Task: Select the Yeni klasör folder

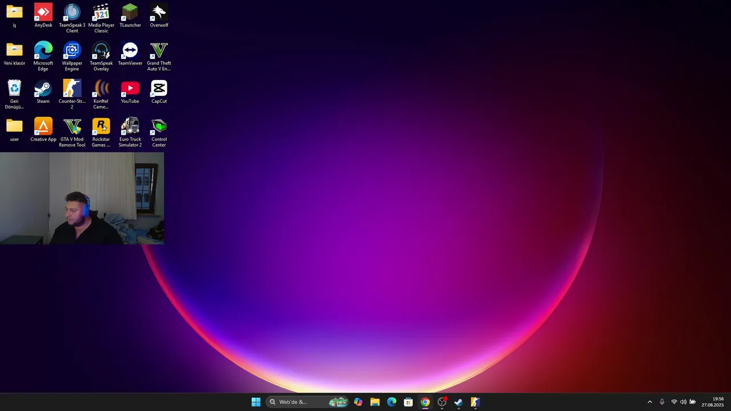Action: click(14, 54)
